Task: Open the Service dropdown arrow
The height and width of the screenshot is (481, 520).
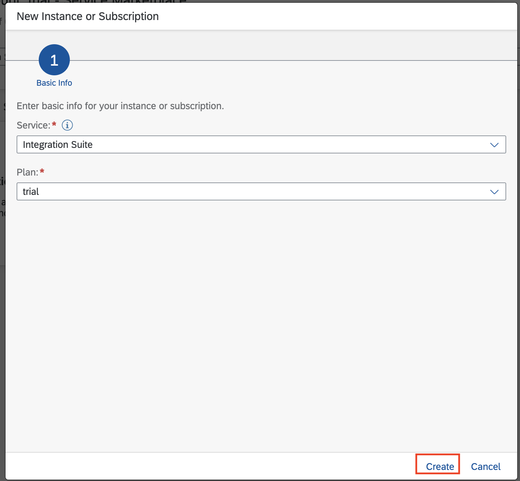Action: 494,145
